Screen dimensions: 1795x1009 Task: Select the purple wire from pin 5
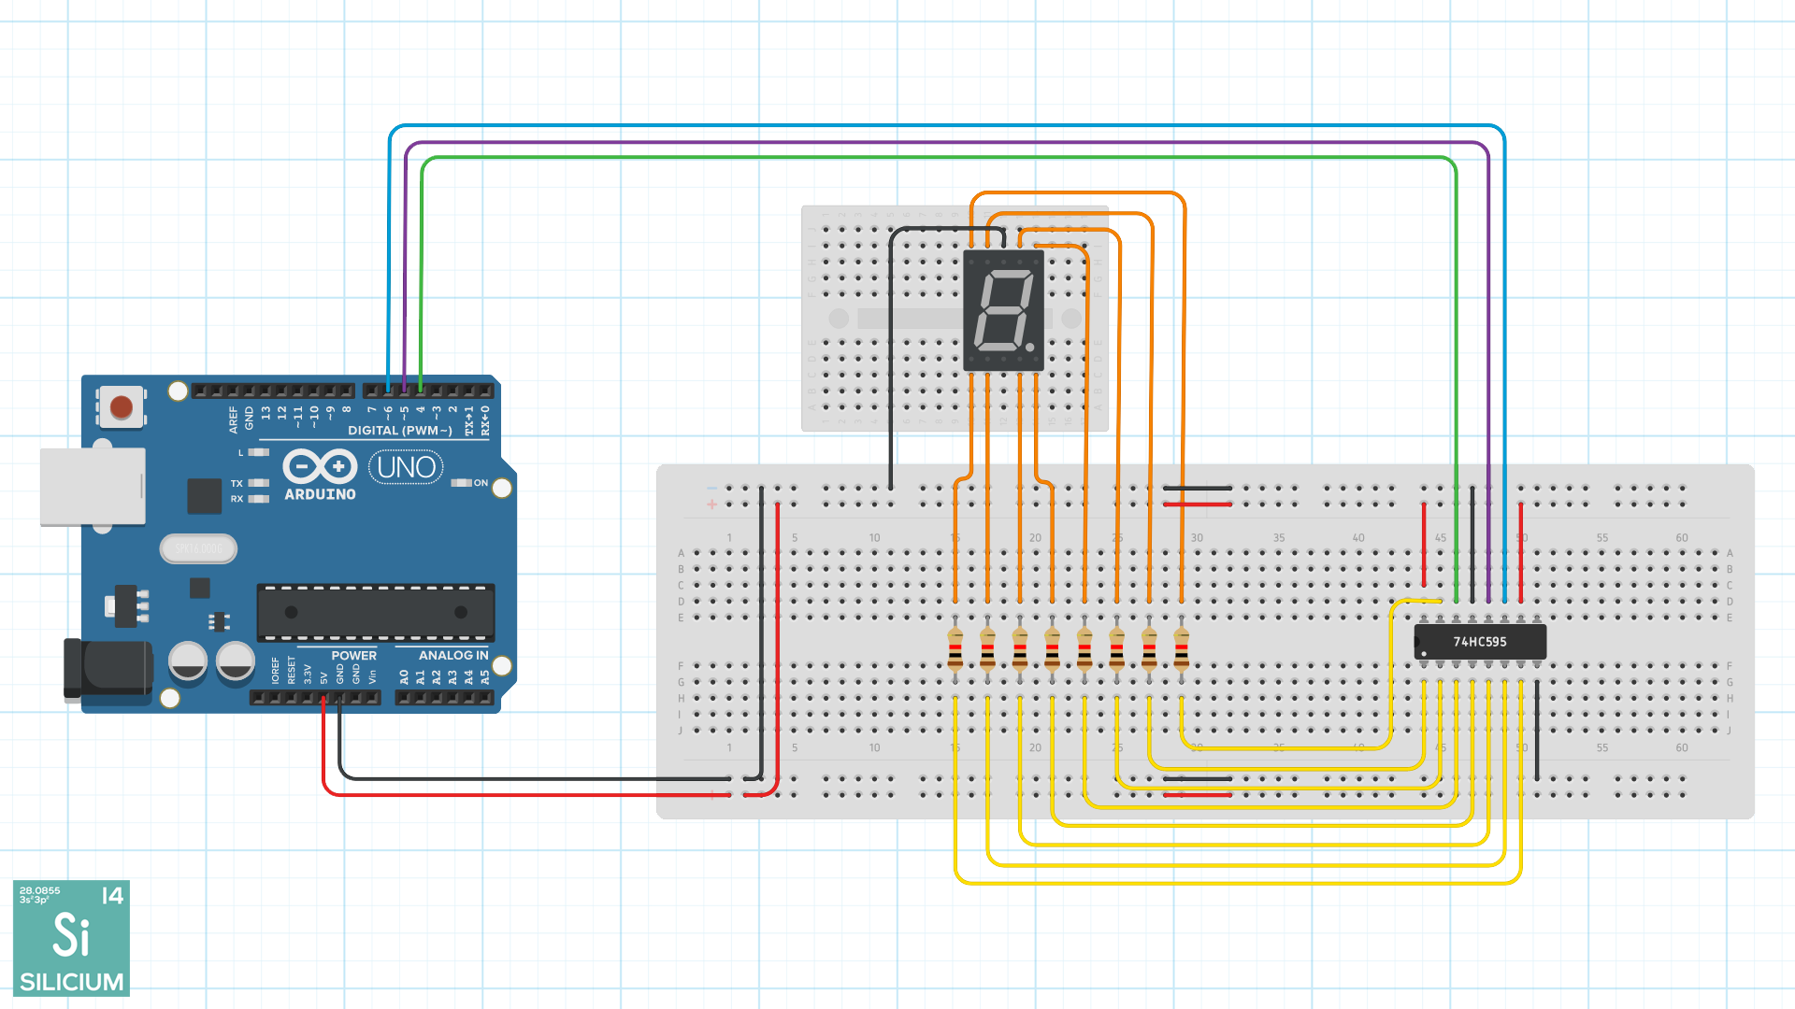click(x=944, y=142)
